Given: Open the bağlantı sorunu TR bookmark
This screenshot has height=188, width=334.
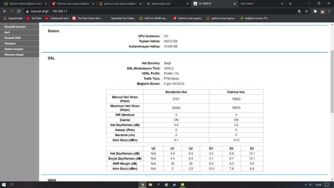Looking at the screenshot, I should click(x=254, y=18).
